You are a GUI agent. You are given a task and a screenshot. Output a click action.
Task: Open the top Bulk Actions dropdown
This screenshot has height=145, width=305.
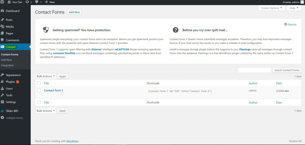tap(46, 76)
